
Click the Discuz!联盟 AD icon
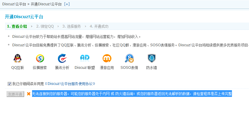[x=85, y=58]
